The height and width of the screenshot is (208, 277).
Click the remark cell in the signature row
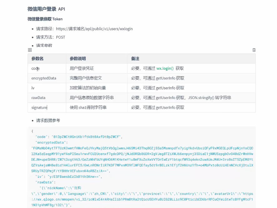(191, 107)
